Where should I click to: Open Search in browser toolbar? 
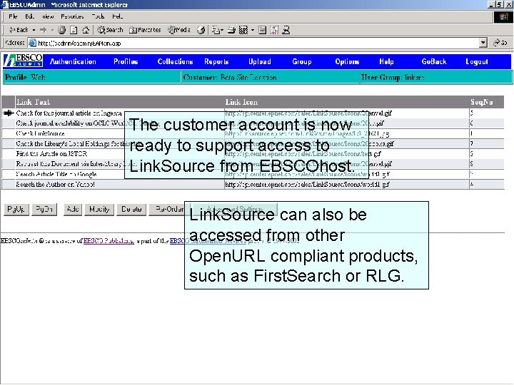[x=110, y=30]
